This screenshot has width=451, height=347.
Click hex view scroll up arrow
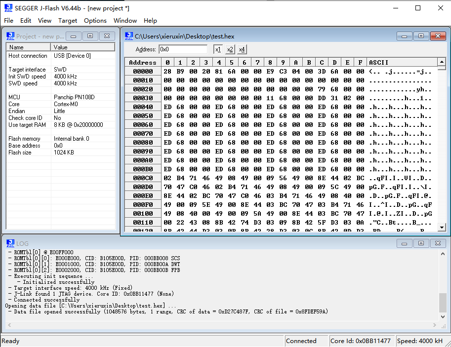click(x=442, y=62)
